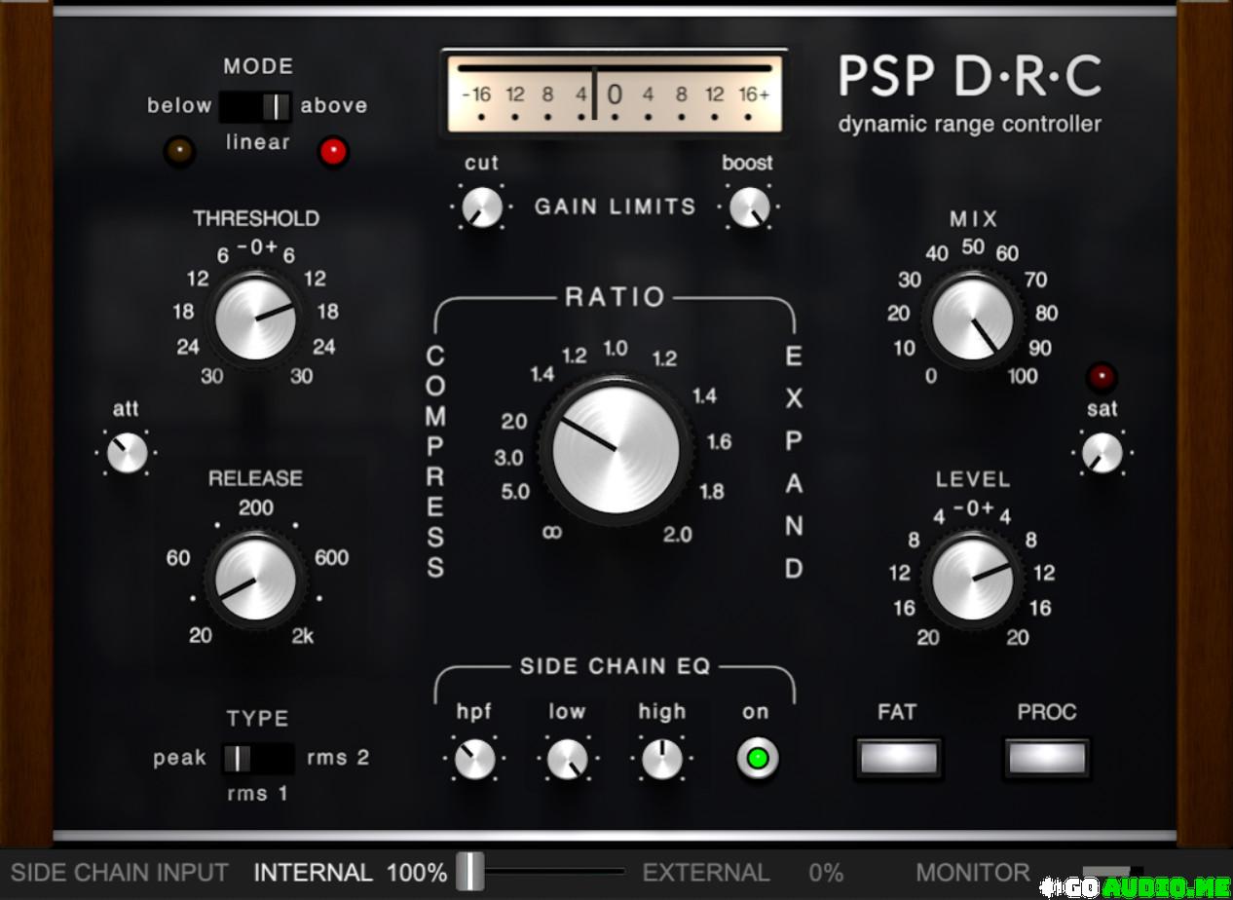This screenshot has height=900, width=1233.
Task: Click the '16+' mark on gain meter
Action: [754, 94]
